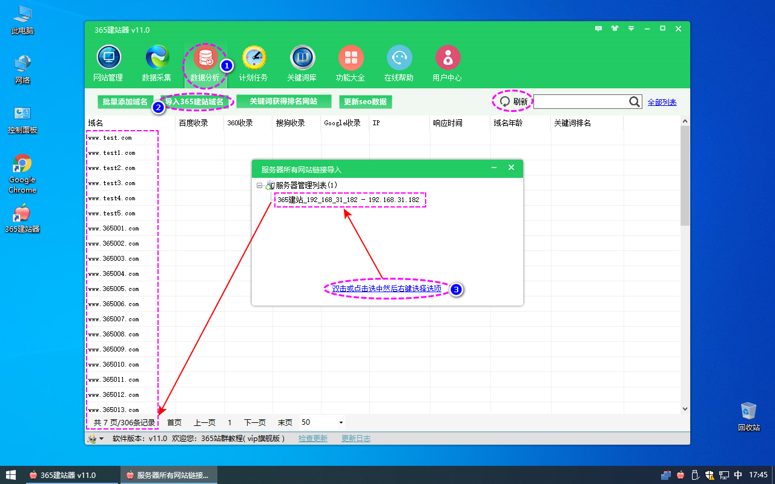775x484 pixels.
Task: Open 控制面板 desktop icon
Action: click(x=22, y=120)
